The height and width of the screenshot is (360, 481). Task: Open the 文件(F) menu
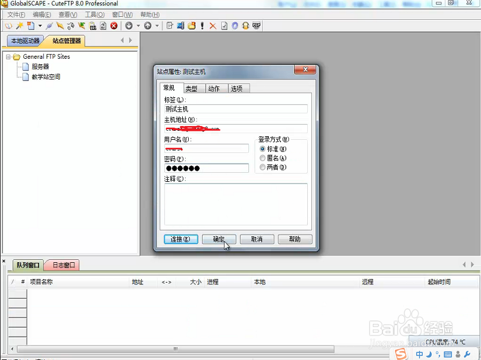click(16, 14)
